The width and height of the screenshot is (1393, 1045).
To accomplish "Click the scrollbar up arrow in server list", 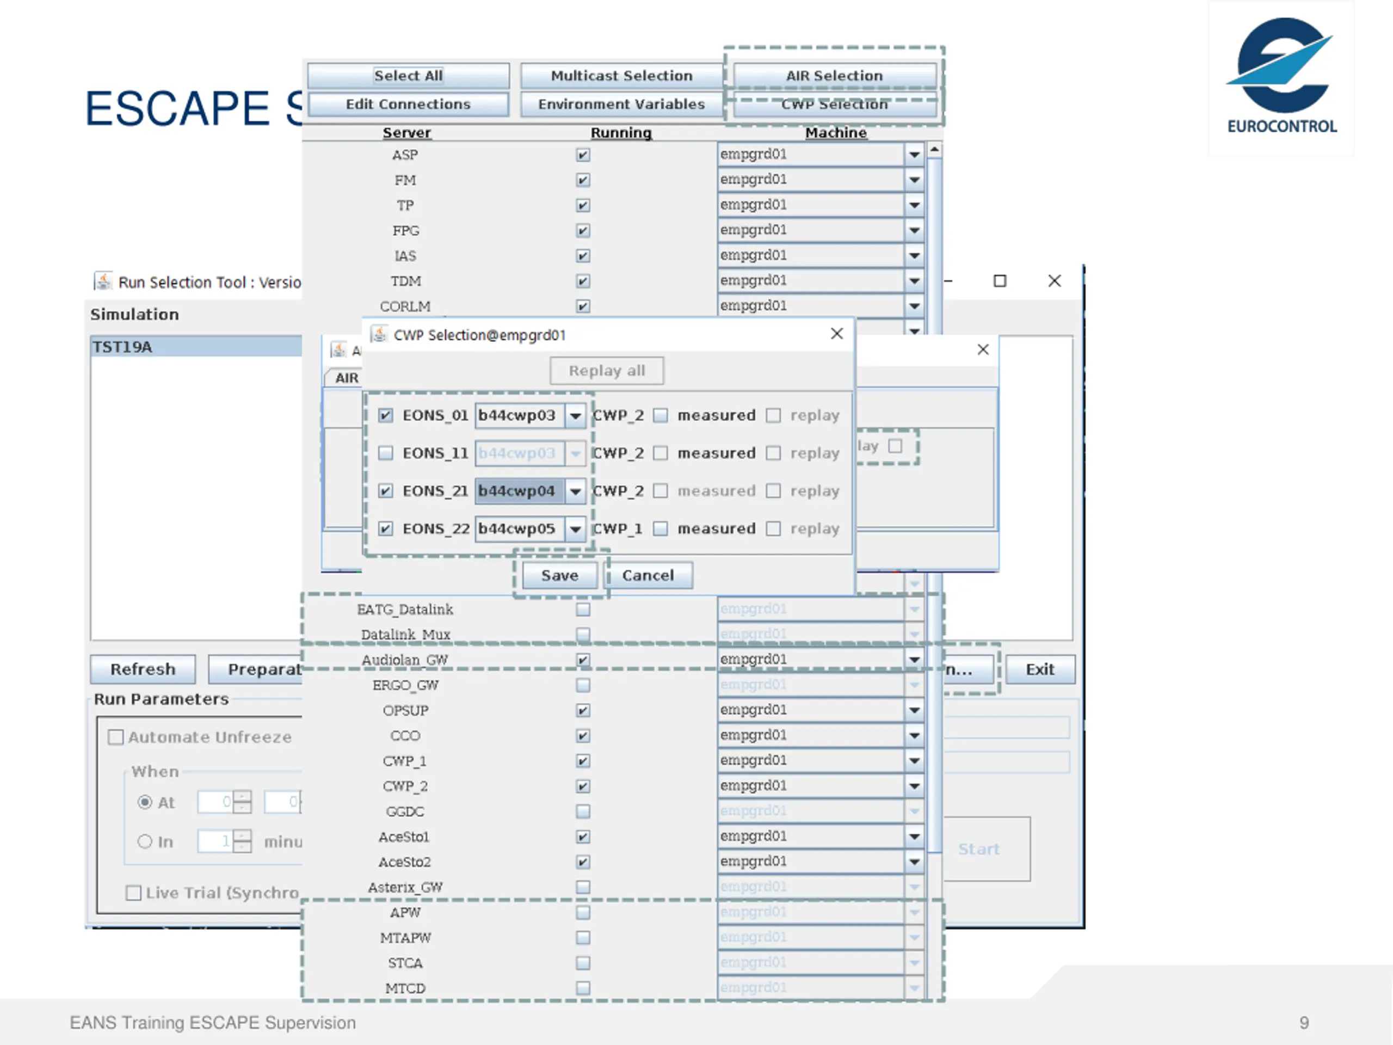I will click(x=934, y=150).
